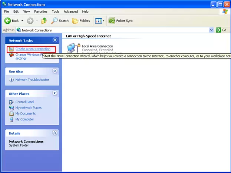Open the Network Troubleshooter link
The width and height of the screenshot is (231, 173).
[x=32, y=80]
